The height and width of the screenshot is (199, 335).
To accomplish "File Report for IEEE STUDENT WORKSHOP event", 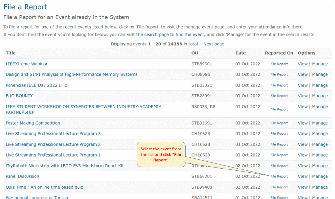I will point(279,109).
